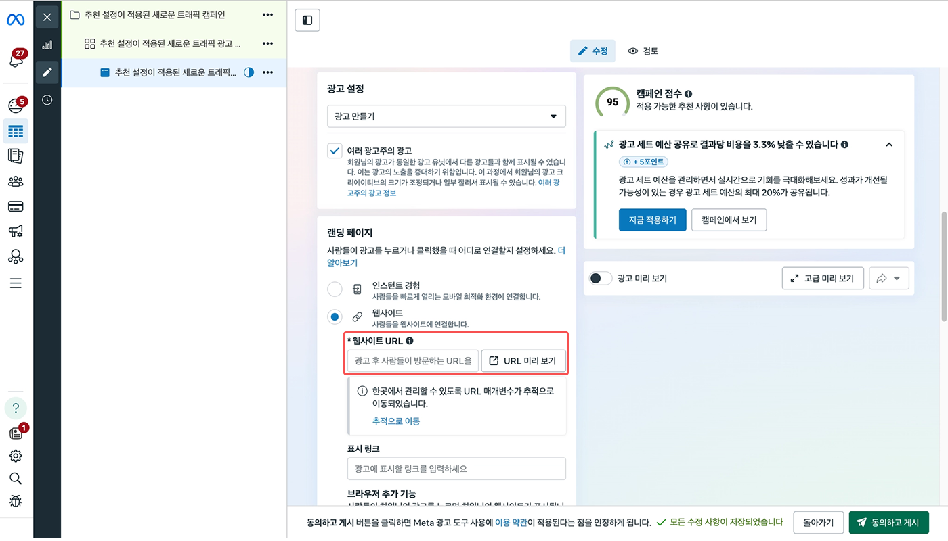Open the connected circles events icon
Image resolution: width=948 pixels, height=541 pixels.
pos(16,257)
